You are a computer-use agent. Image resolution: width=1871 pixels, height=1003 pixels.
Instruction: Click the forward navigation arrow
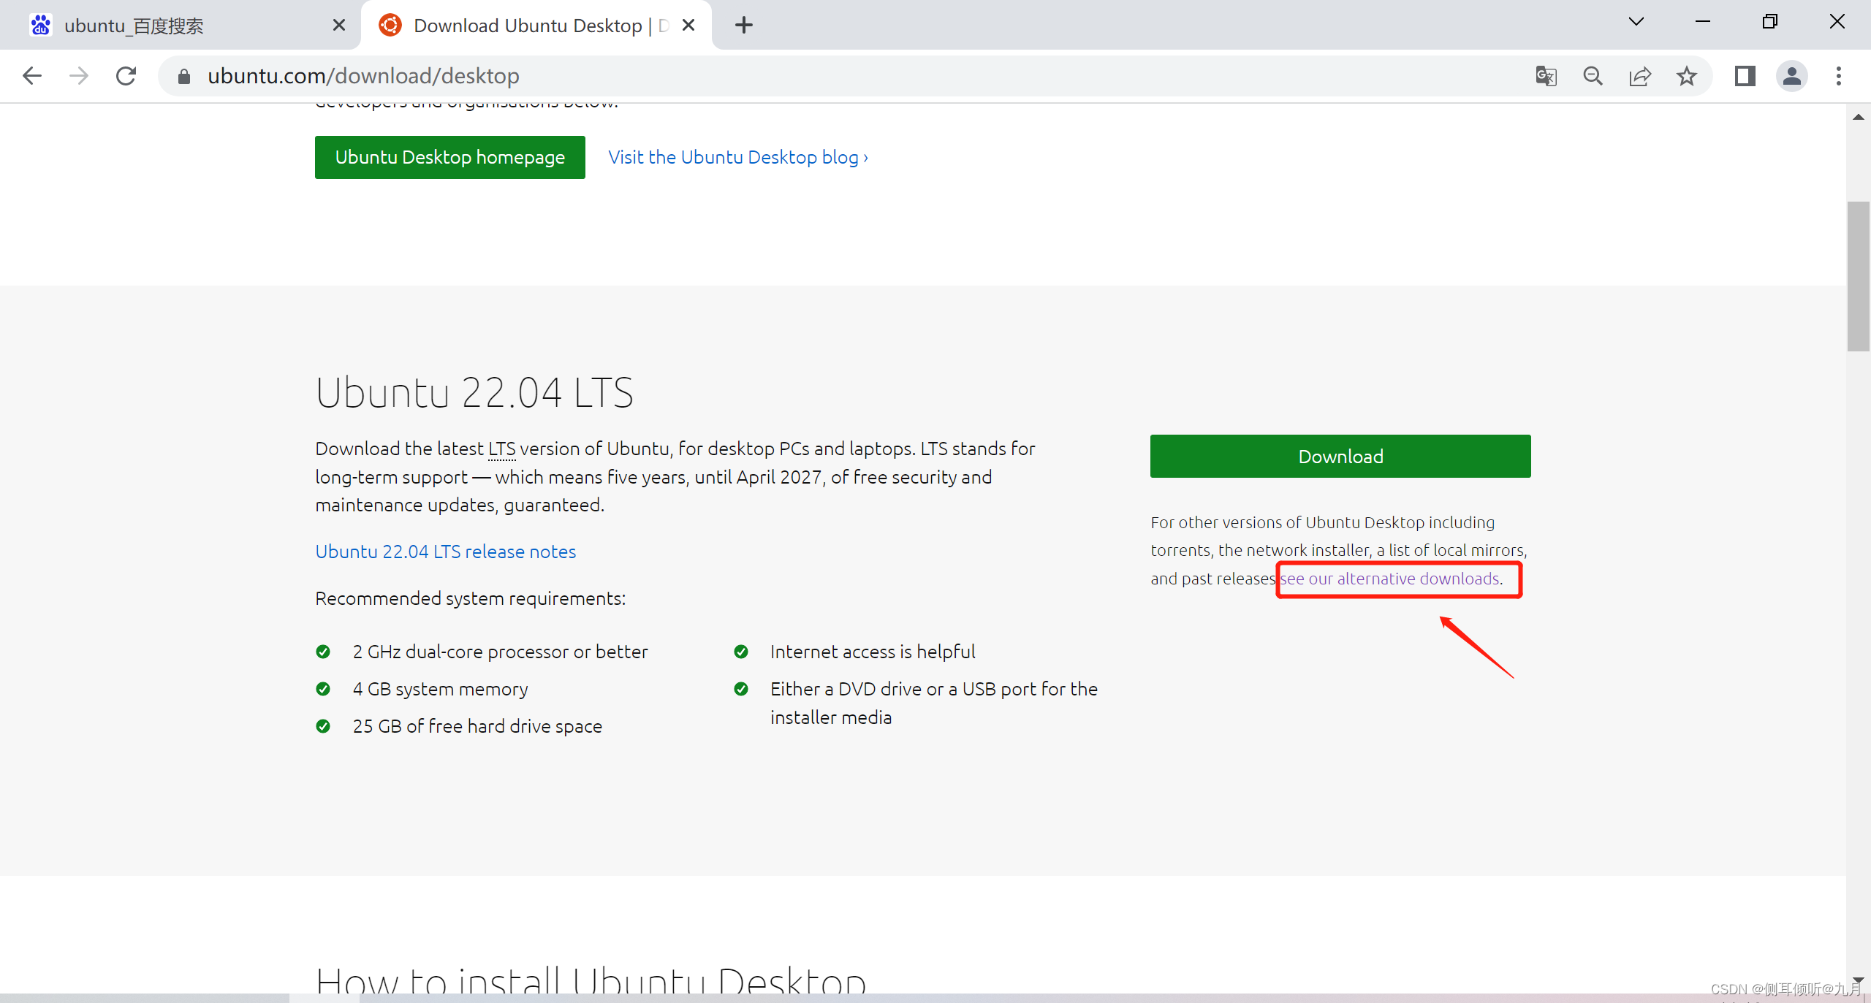(79, 76)
